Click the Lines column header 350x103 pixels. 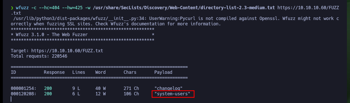(x=79, y=72)
